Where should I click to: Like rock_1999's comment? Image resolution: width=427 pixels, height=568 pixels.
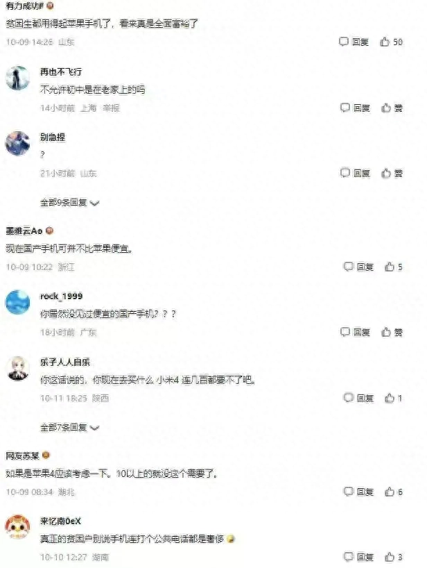392,332
